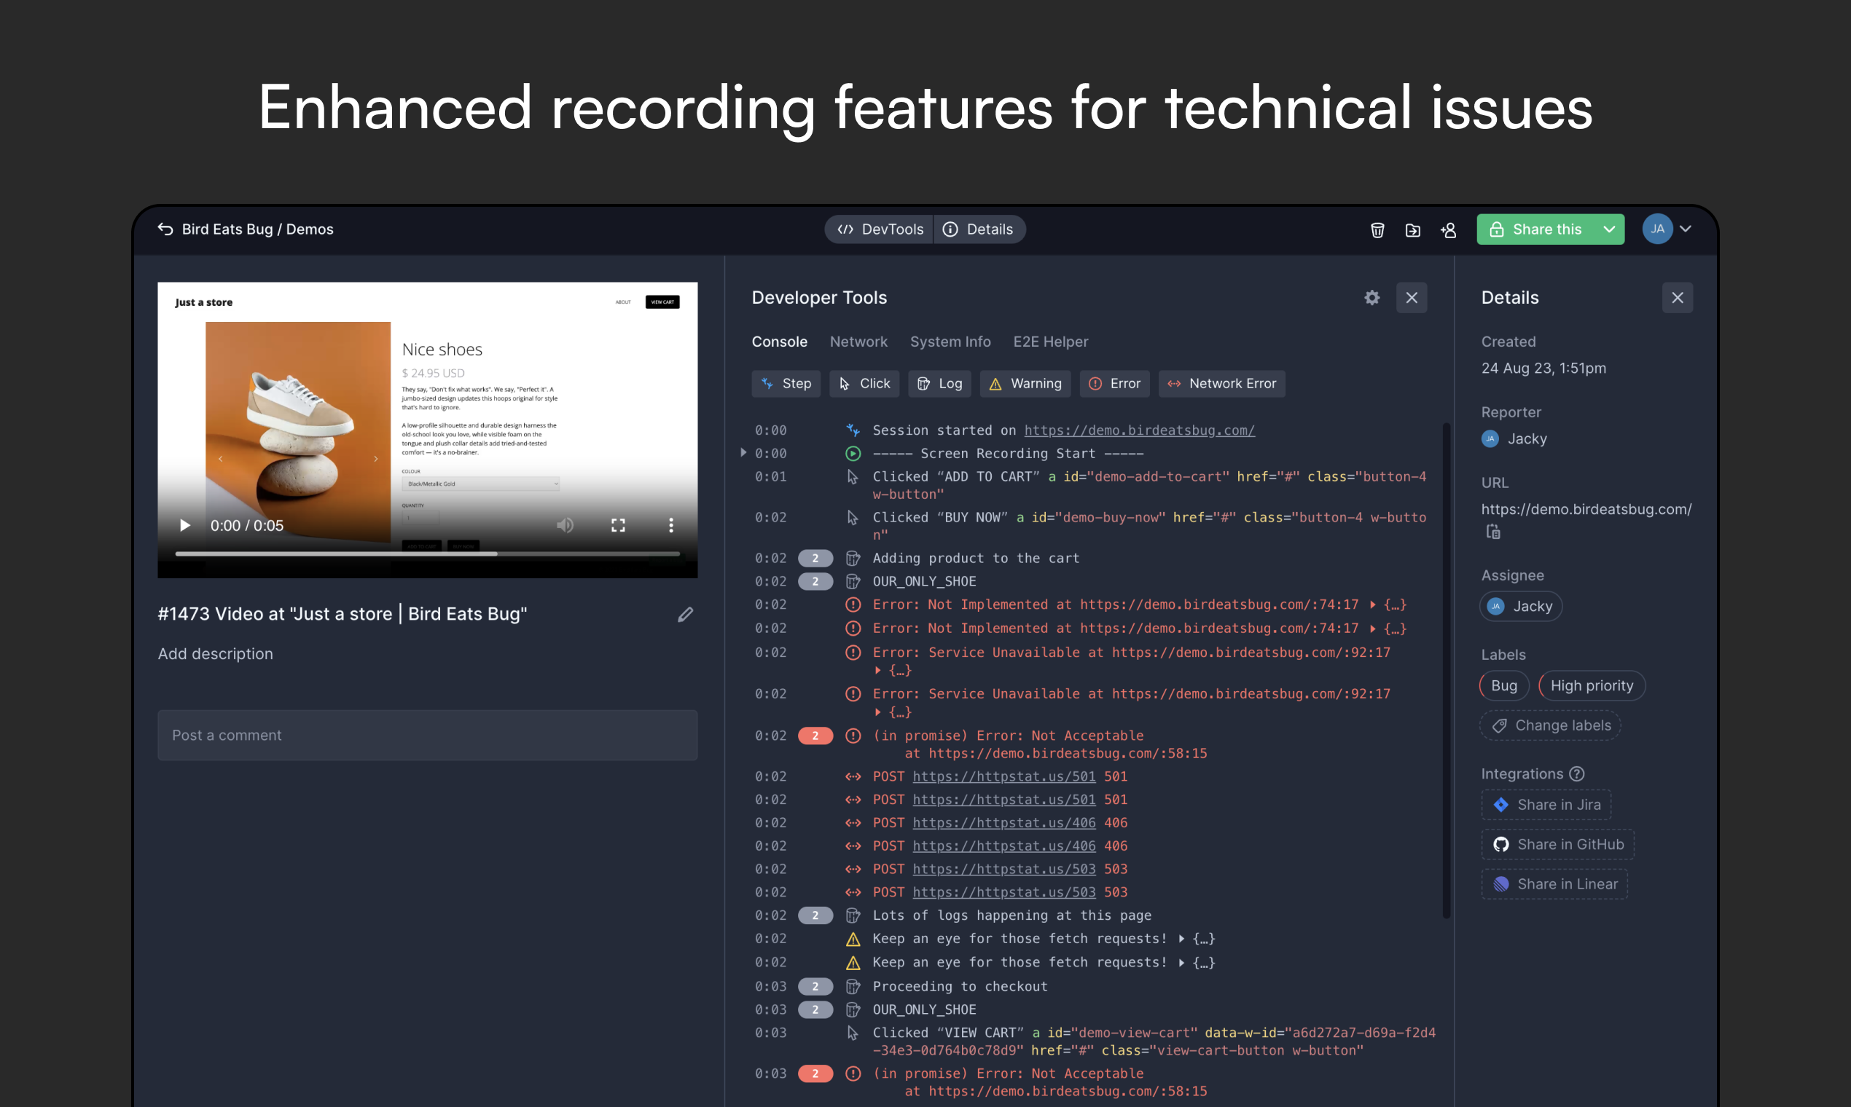Image resolution: width=1851 pixels, height=1107 pixels.
Task: Click the first 'Not Acceptable' red count badge
Action: [x=815, y=736]
